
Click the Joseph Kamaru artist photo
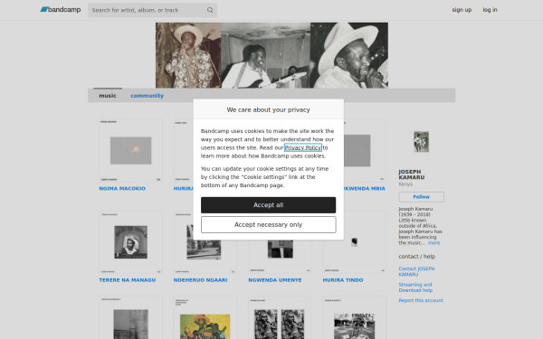click(x=421, y=142)
